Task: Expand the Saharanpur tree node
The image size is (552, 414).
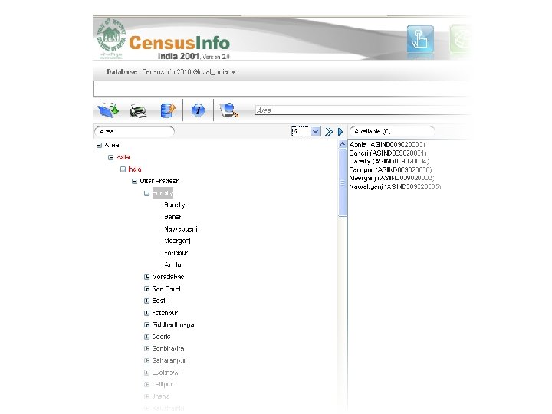Action: [x=146, y=361]
